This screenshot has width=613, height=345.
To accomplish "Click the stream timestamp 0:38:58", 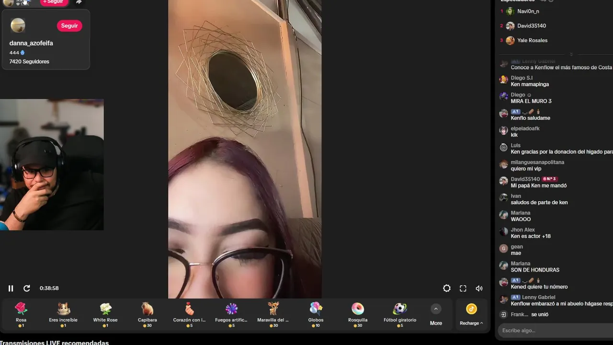I will (49, 288).
